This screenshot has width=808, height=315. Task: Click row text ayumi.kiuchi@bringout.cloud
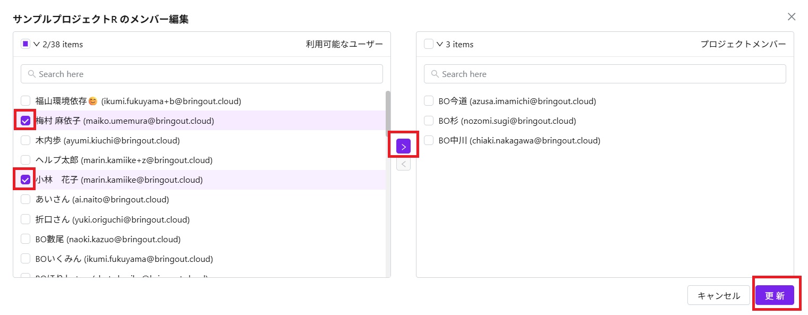[122, 140]
